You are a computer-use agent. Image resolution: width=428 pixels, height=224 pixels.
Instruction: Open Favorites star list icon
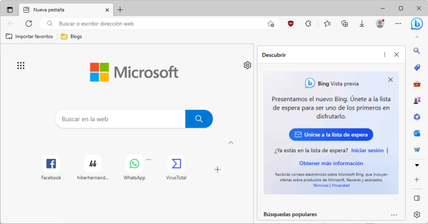[327, 24]
